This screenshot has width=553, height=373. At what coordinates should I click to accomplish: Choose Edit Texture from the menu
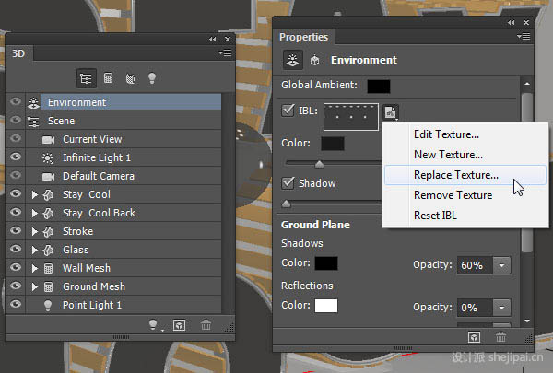coord(446,134)
